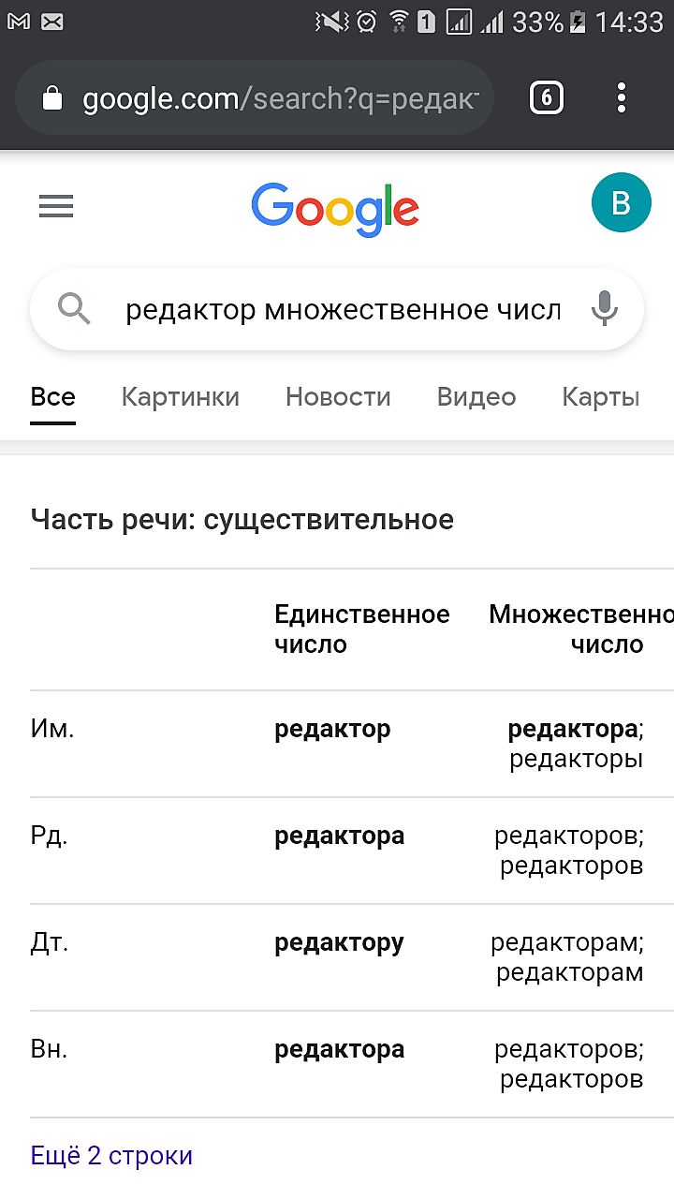Click the search query input field

point(342,309)
